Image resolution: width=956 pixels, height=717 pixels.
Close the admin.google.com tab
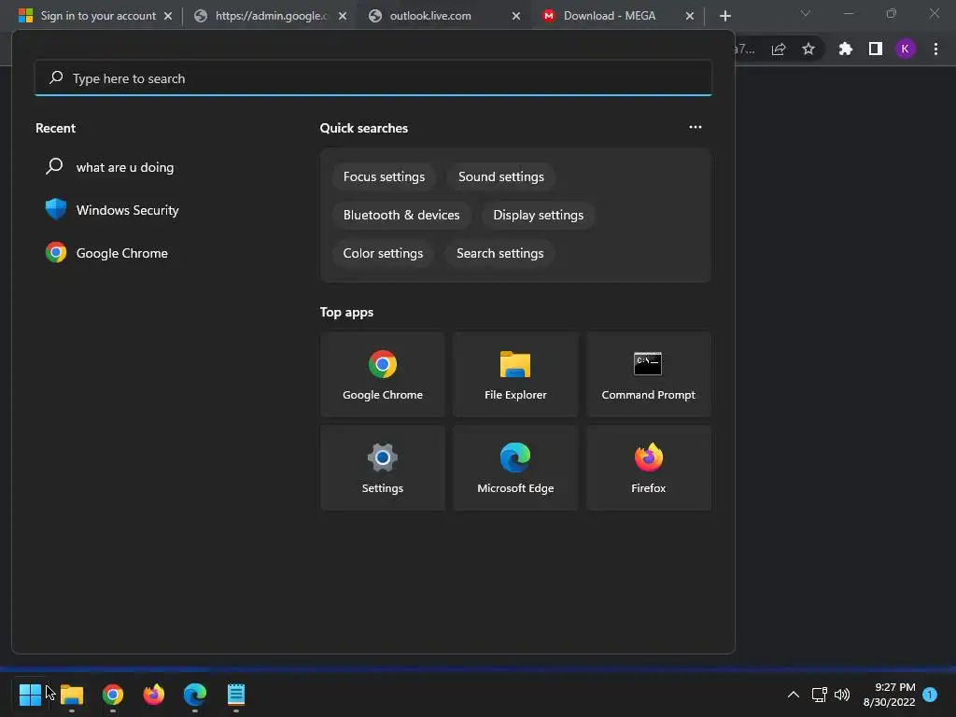(x=343, y=16)
